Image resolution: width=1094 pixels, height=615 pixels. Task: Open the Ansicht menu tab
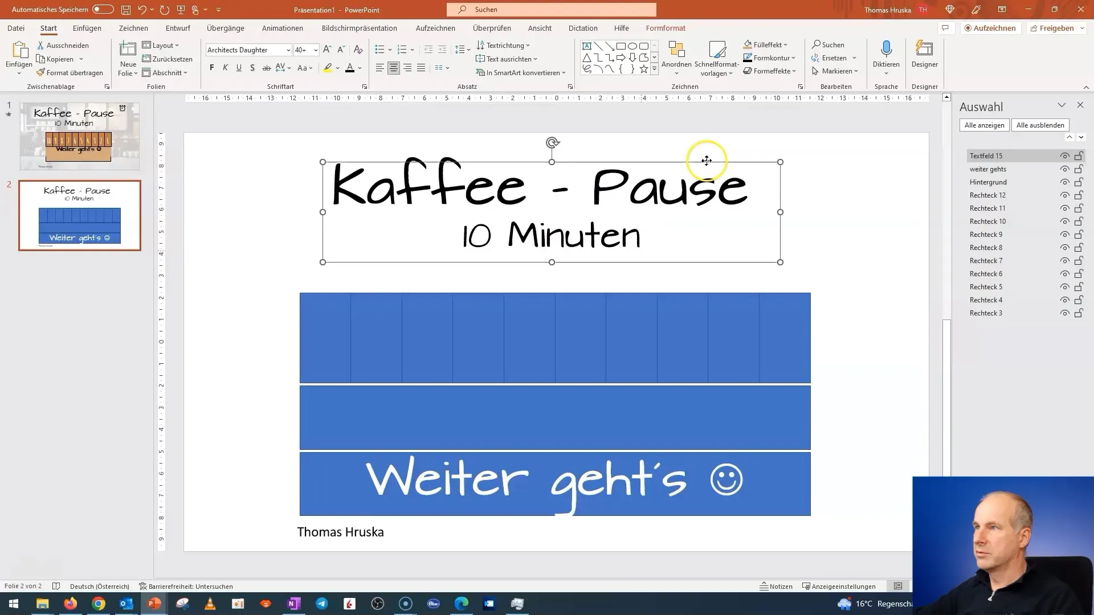pos(540,28)
